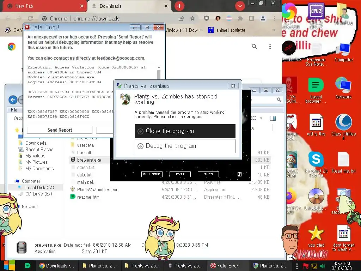Toggle the Explorer preview pane icon
Image resolution: width=361 pixels, height=271 pixels.
273,118
